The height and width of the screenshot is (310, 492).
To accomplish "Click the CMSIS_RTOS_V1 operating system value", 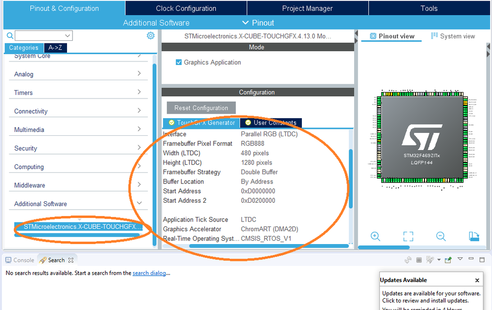I will click(x=266, y=239).
